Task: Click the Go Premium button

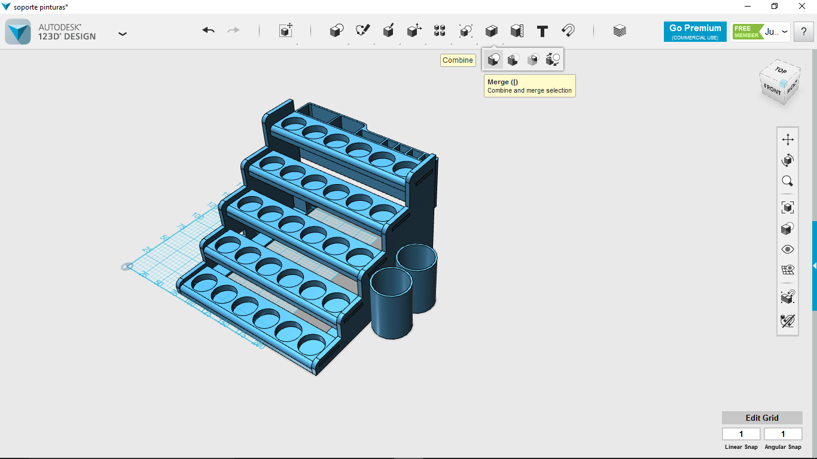Action: tap(695, 32)
